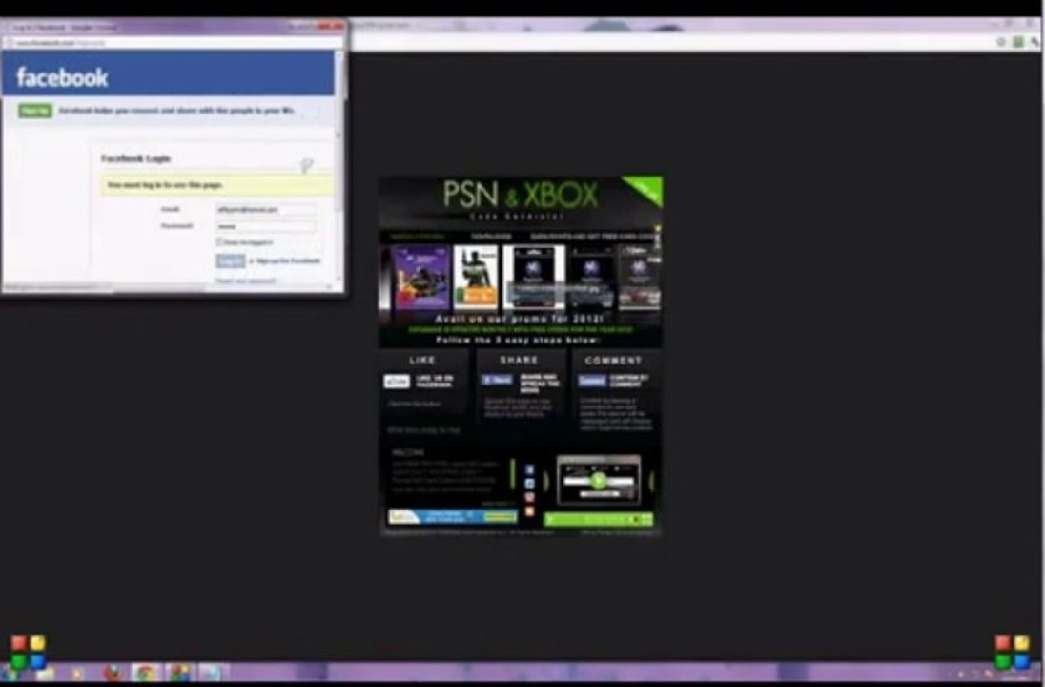Image resolution: width=1045 pixels, height=687 pixels.
Task: Switch to Chrome on the taskbar
Action: coord(145,673)
